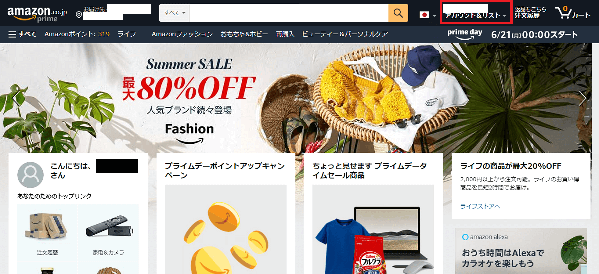Click the 再購入 navigation link

(286, 34)
